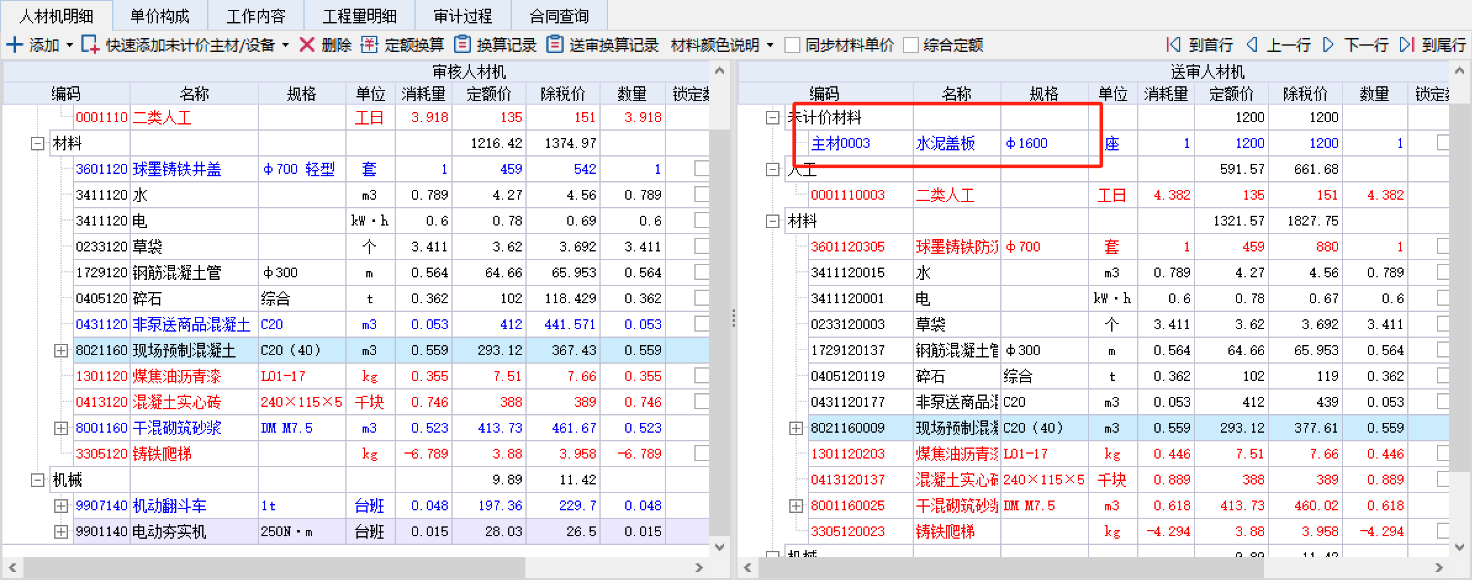The width and height of the screenshot is (1472, 580).
Task: Toggle lock checkbox for 球墨铸铁井盖 row
Action: tap(702, 169)
